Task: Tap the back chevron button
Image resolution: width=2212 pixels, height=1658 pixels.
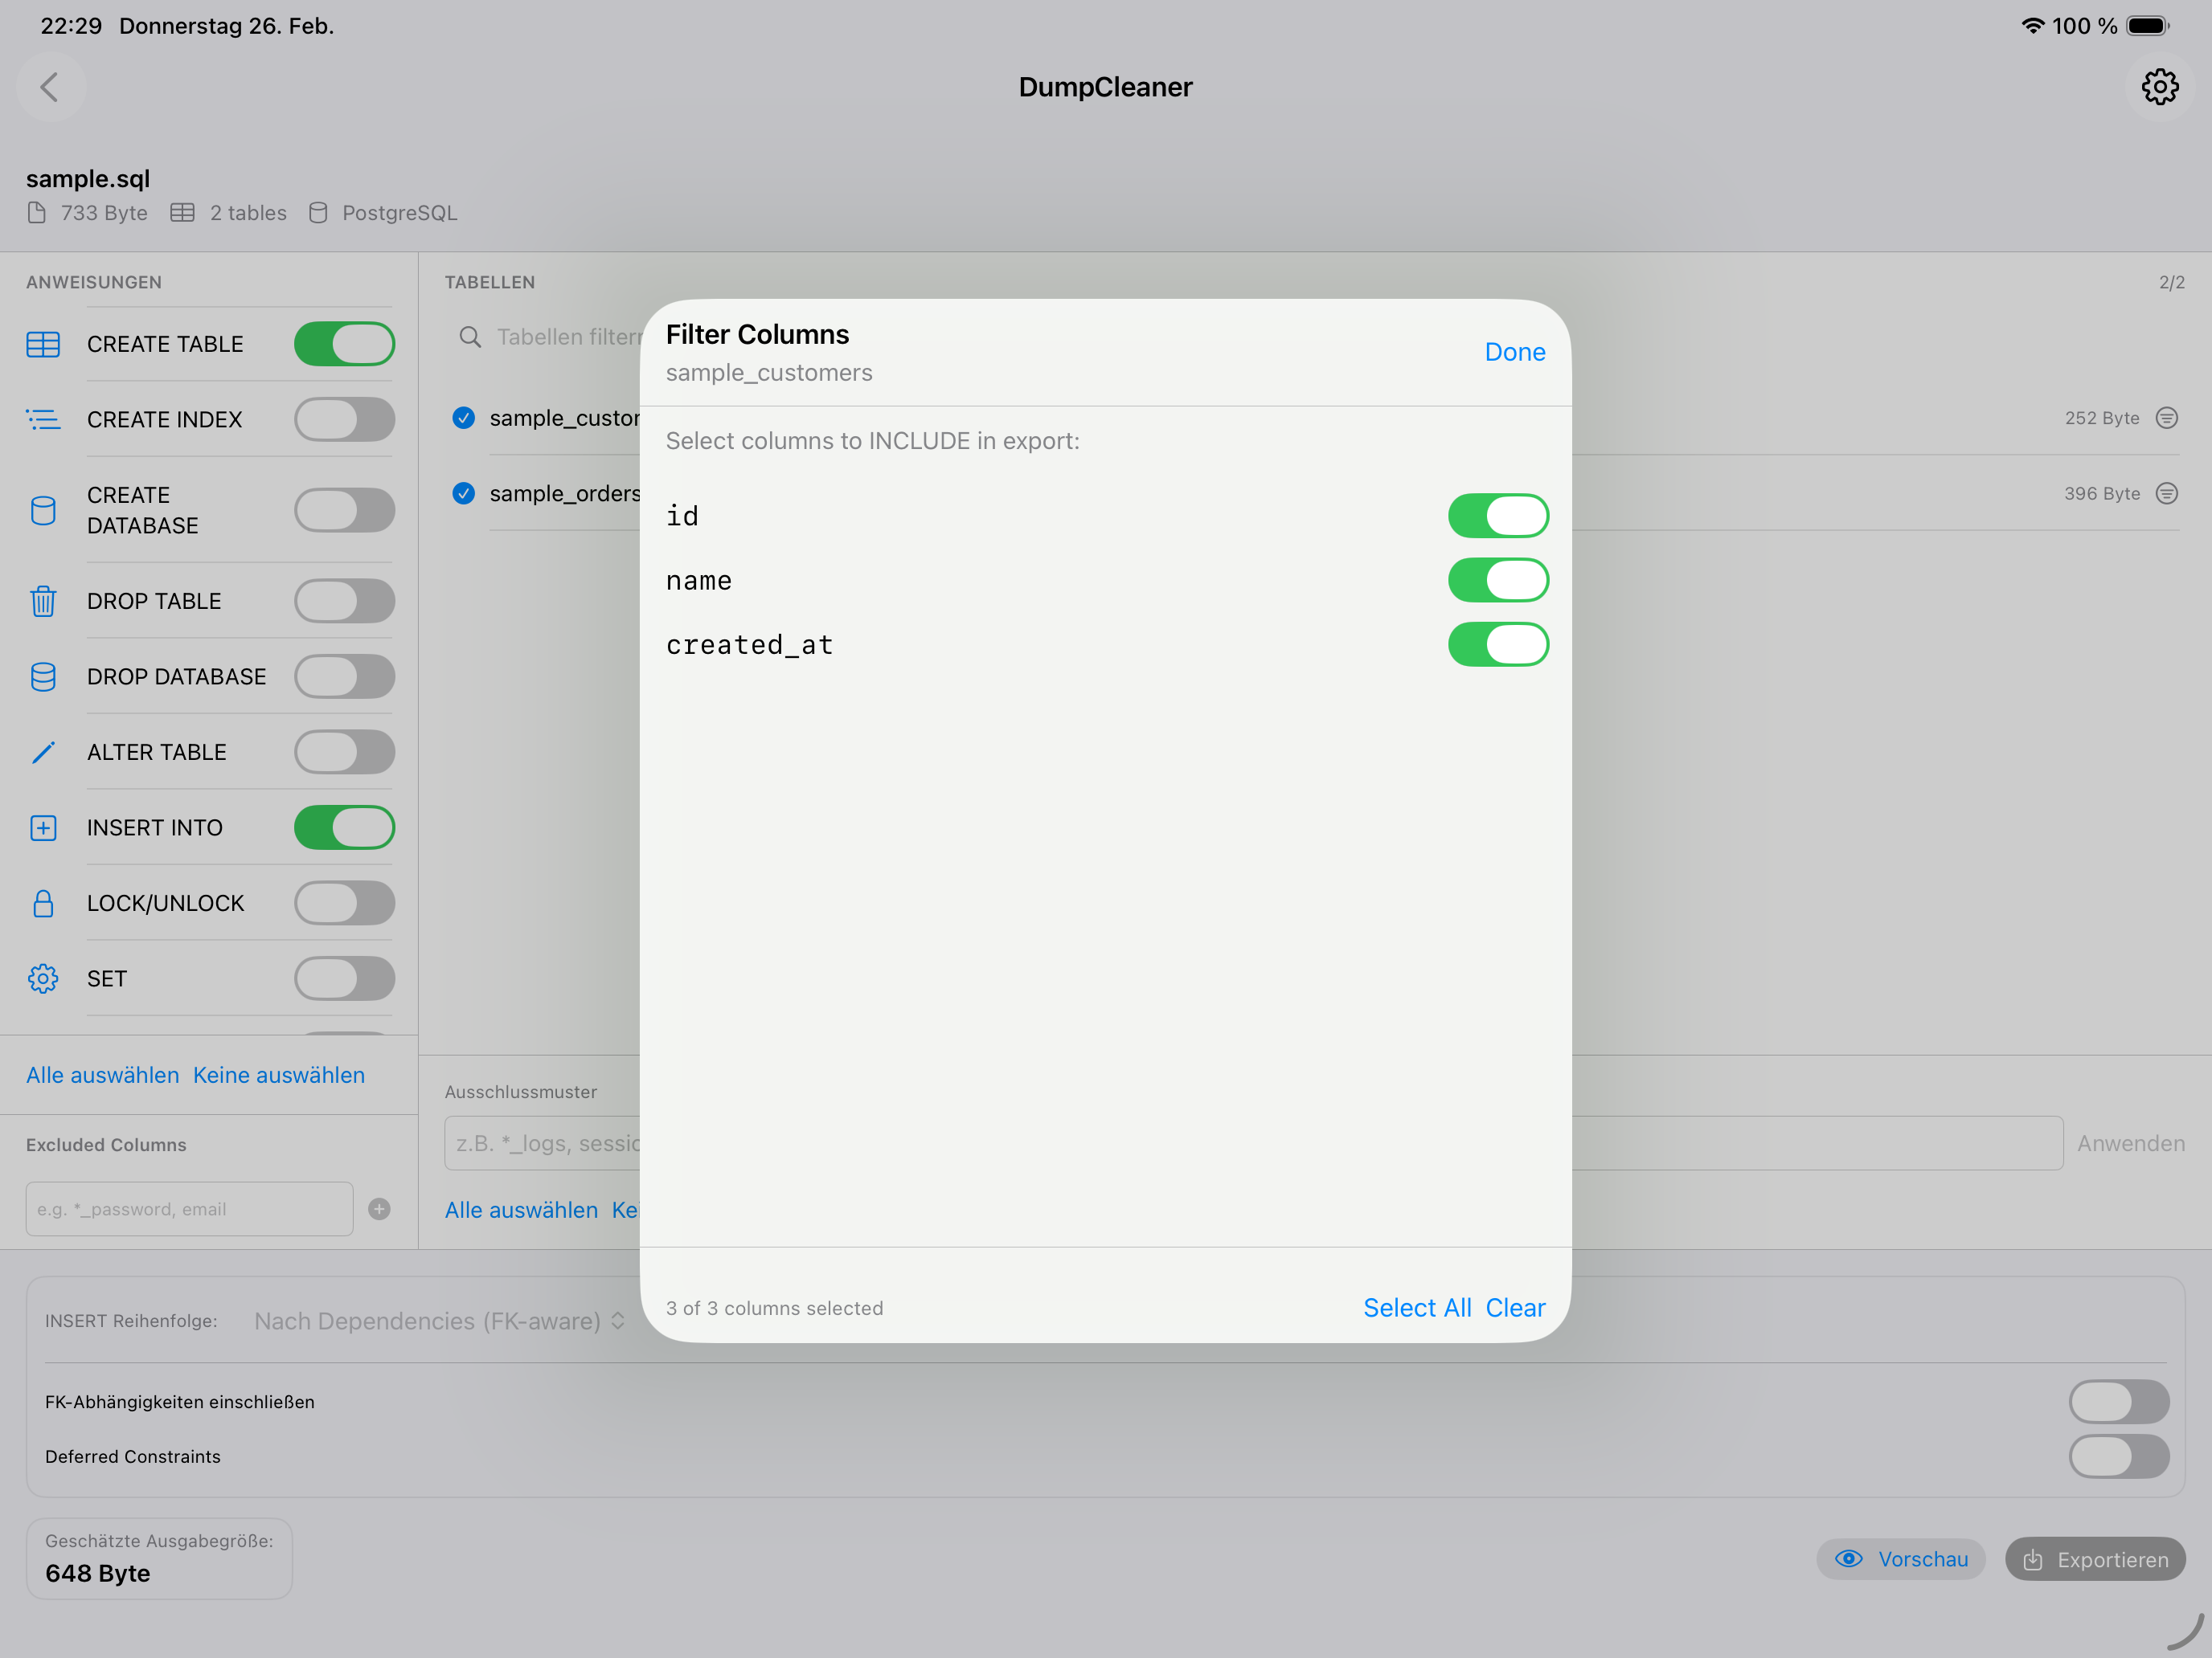Action: (x=50, y=87)
